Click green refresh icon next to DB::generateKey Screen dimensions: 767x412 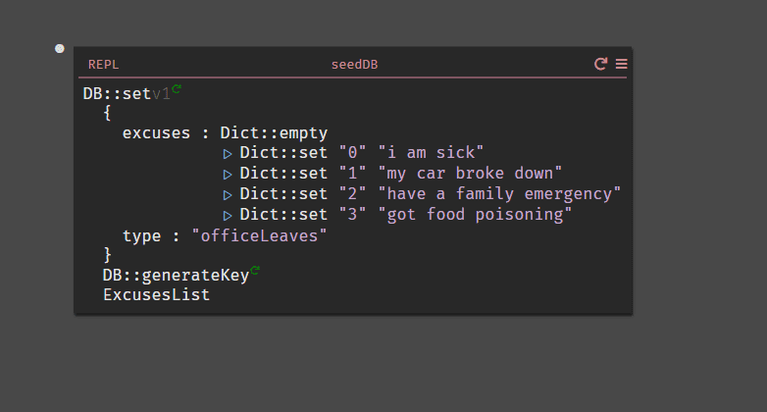point(255,270)
